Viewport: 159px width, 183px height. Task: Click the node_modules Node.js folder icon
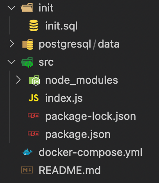coord(34,80)
